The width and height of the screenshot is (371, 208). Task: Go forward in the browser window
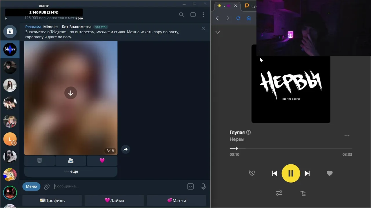pos(228,18)
